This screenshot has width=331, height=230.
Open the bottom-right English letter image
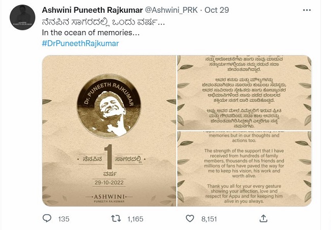(x=244, y=168)
